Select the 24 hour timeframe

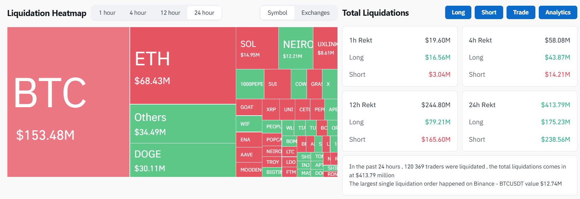click(204, 13)
